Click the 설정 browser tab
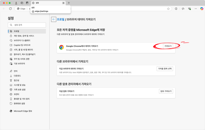 pos(48,3)
